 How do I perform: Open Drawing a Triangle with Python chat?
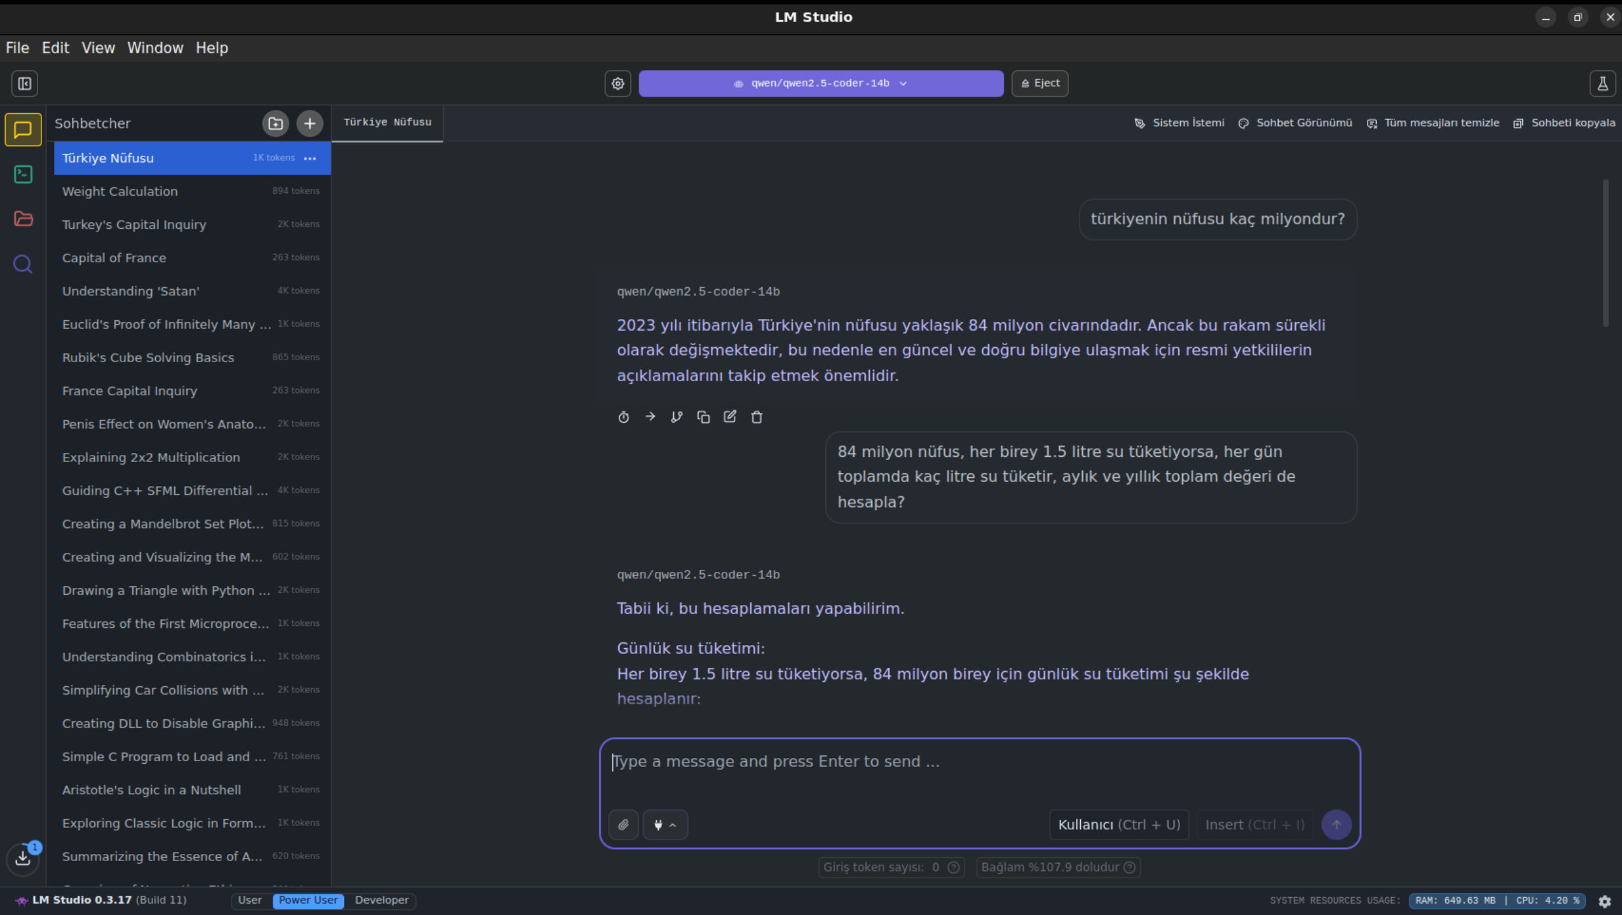191,590
